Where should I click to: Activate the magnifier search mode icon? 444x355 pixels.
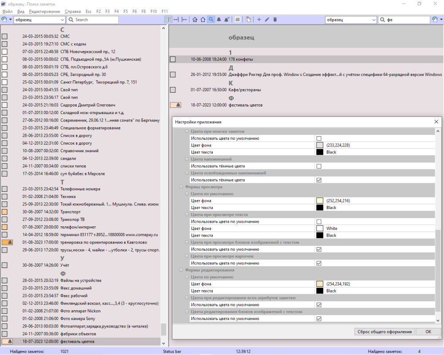coord(211,20)
